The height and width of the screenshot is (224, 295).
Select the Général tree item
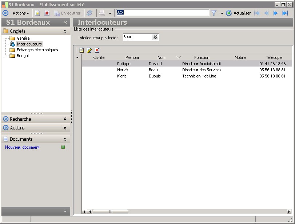click(23, 38)
